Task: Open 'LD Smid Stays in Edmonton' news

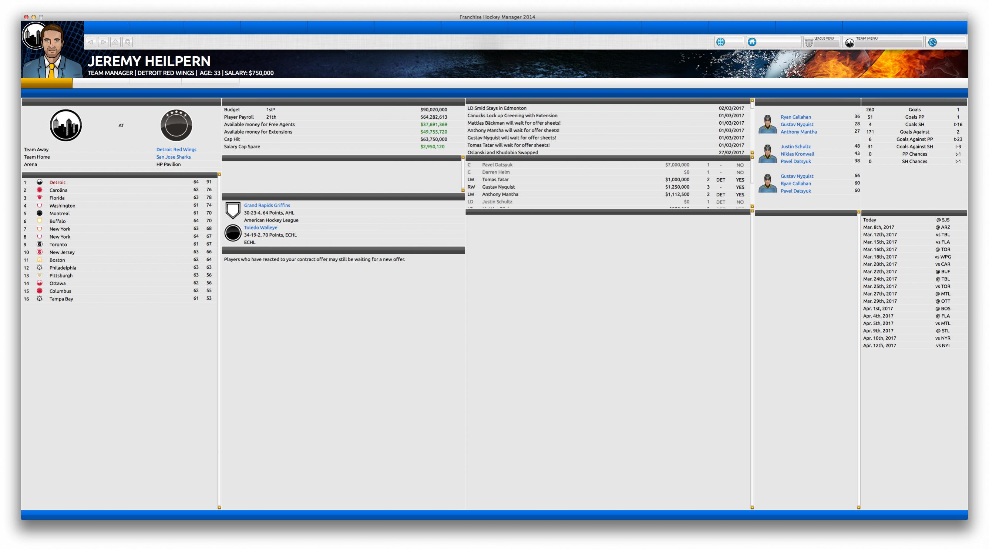Action: 497,108
